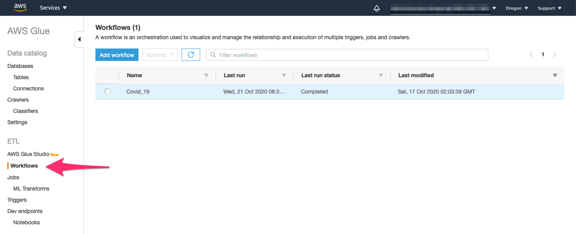Screen dimensions: 576x234
Task: Open Jobs in the ETL sidebar
Action: [x=13, y=177]
